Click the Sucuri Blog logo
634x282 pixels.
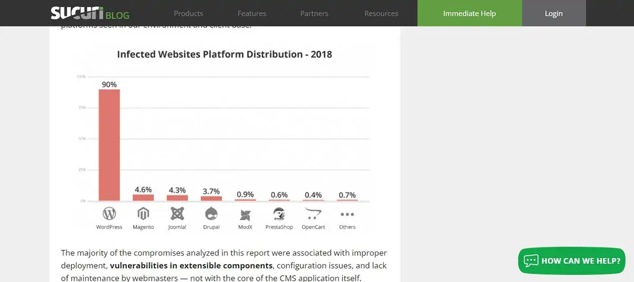coord(90,13)
